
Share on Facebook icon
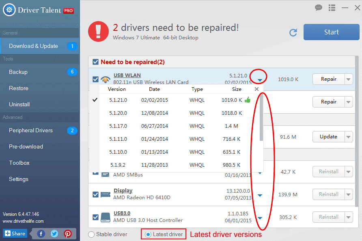pos(41,234)
